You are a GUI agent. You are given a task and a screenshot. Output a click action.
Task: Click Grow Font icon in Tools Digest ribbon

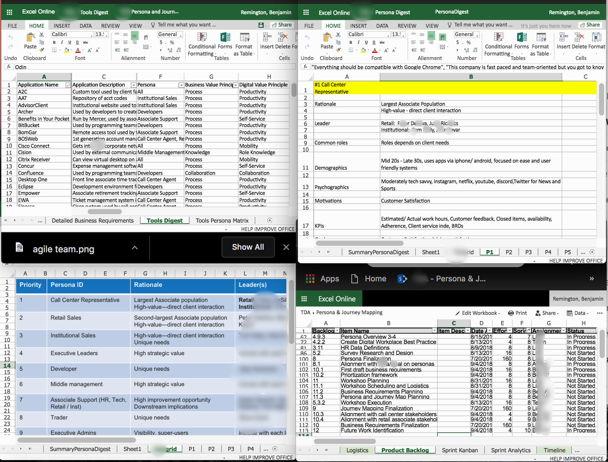[90, 50]
